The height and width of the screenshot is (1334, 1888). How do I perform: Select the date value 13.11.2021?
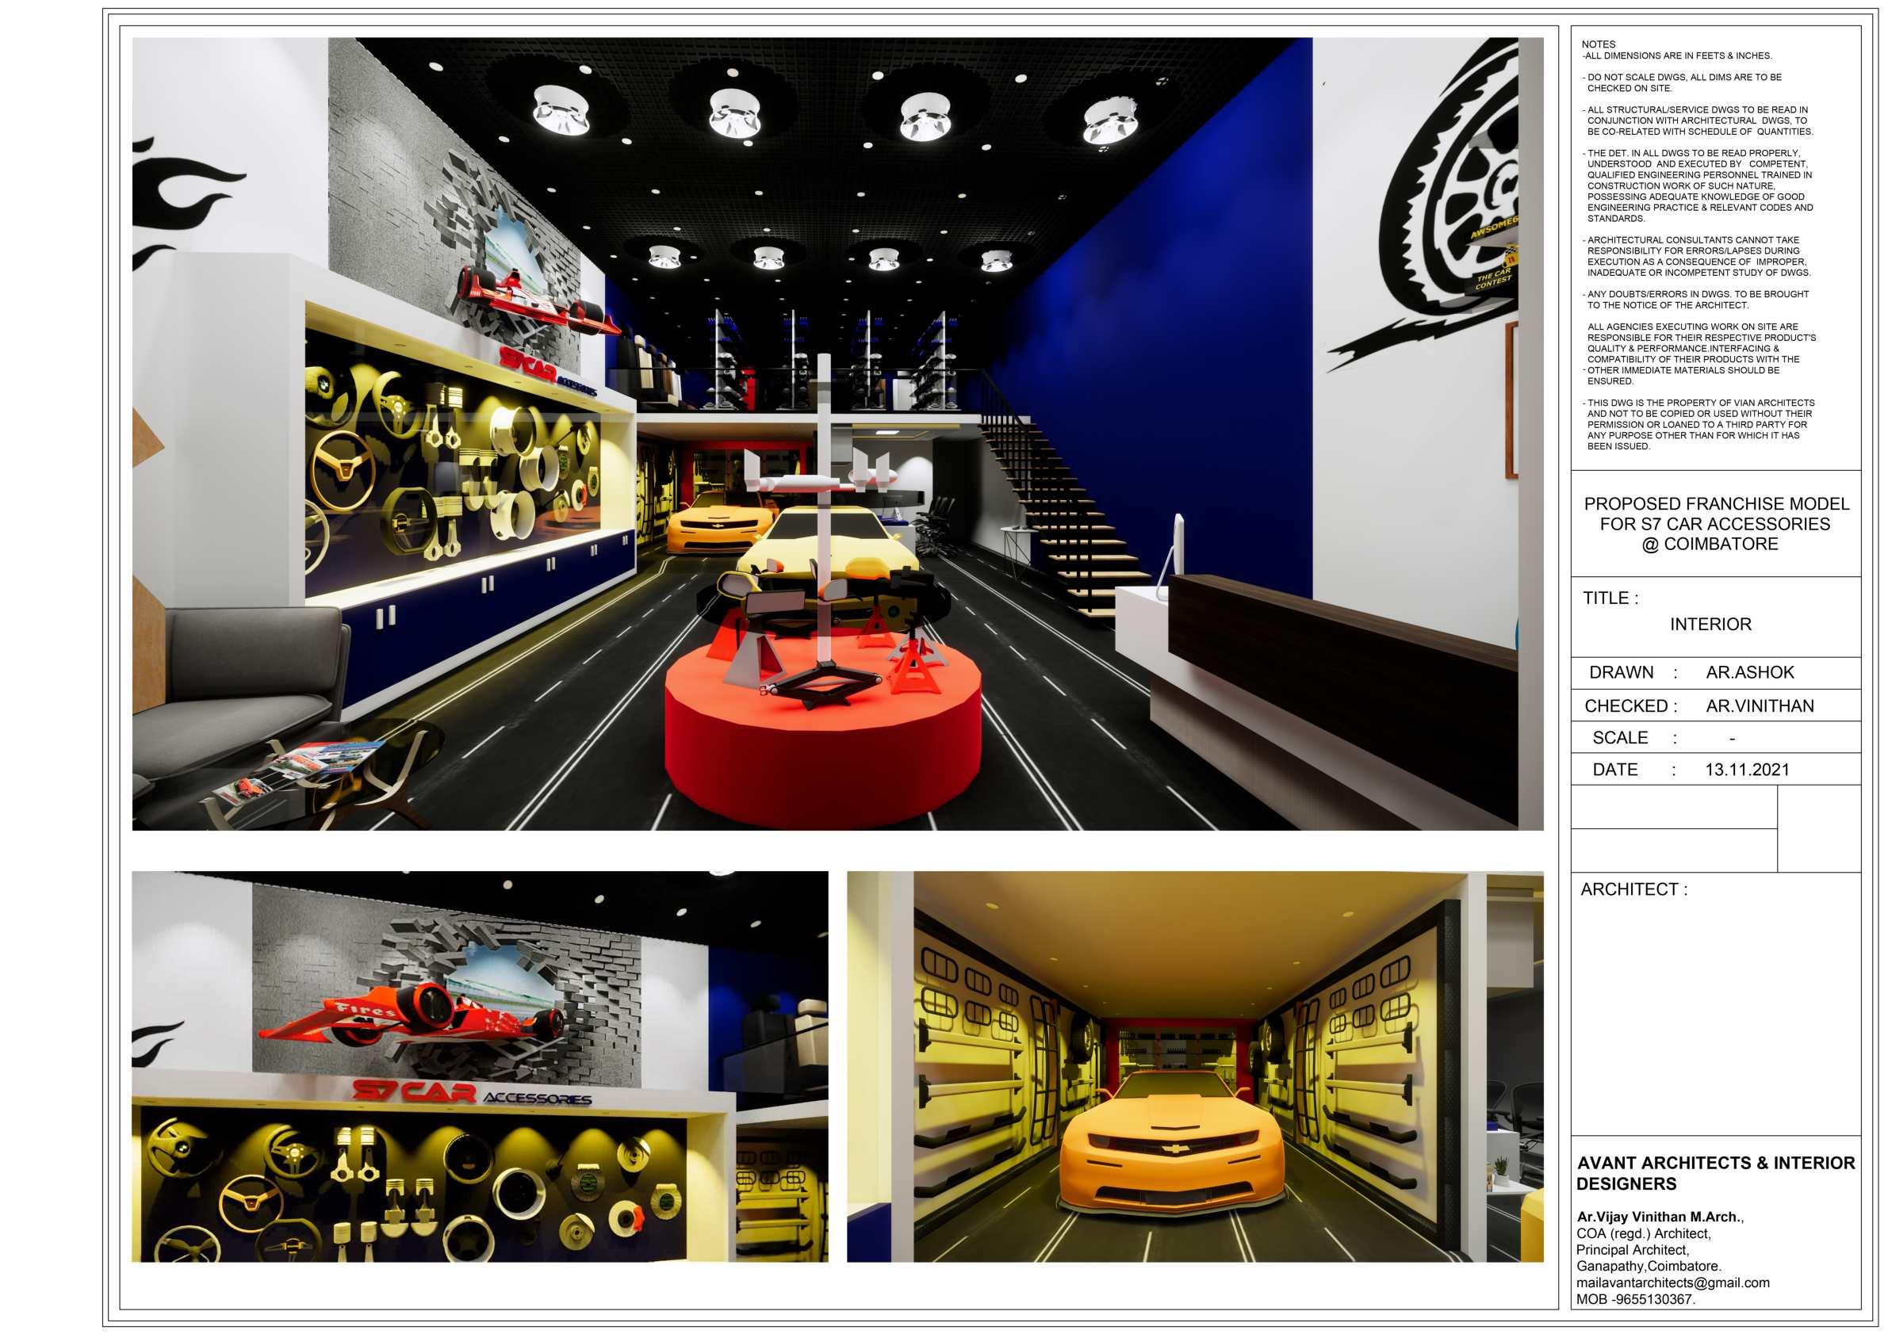1747,770
